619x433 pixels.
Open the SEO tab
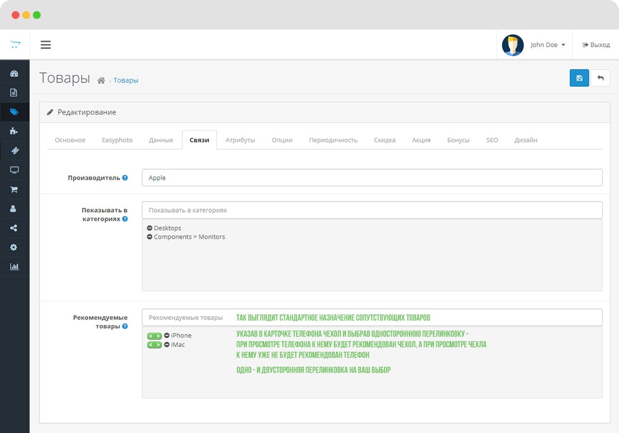(x=492, y=140)
